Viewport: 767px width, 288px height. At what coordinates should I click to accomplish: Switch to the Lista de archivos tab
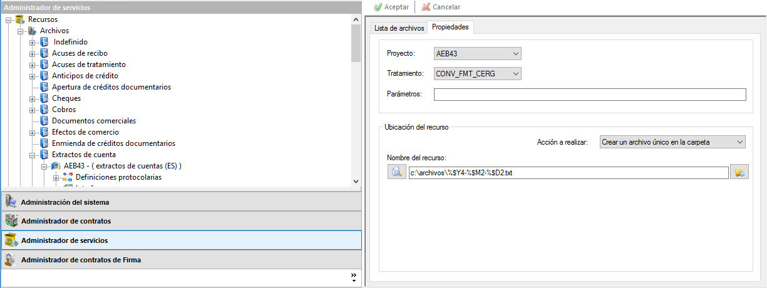coord(399,28)
